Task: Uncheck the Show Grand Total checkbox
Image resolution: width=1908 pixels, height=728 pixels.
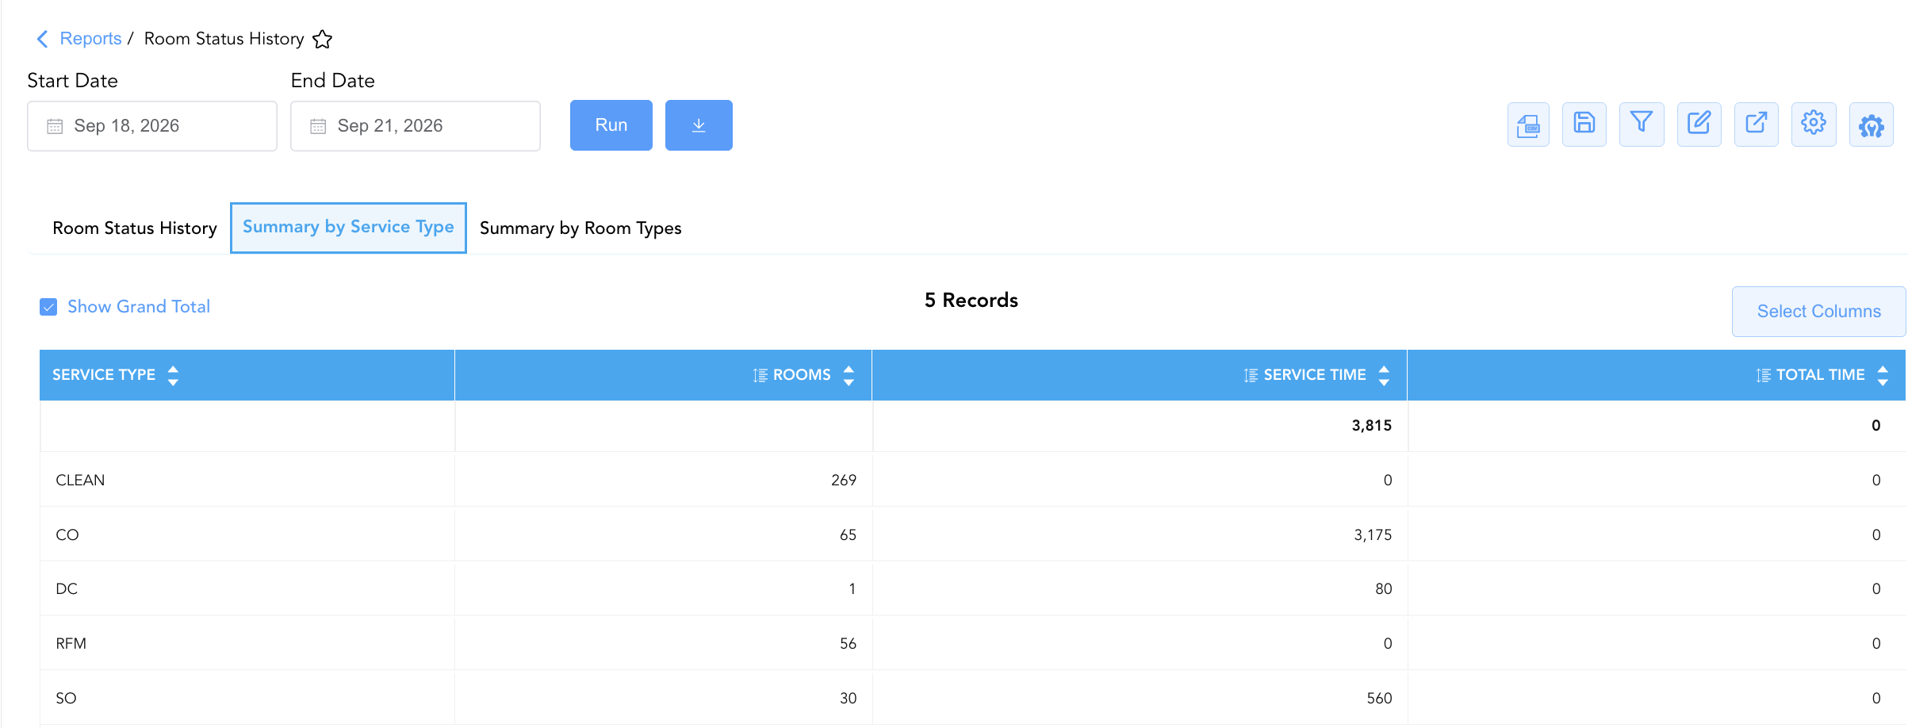Action: point(48,307)
